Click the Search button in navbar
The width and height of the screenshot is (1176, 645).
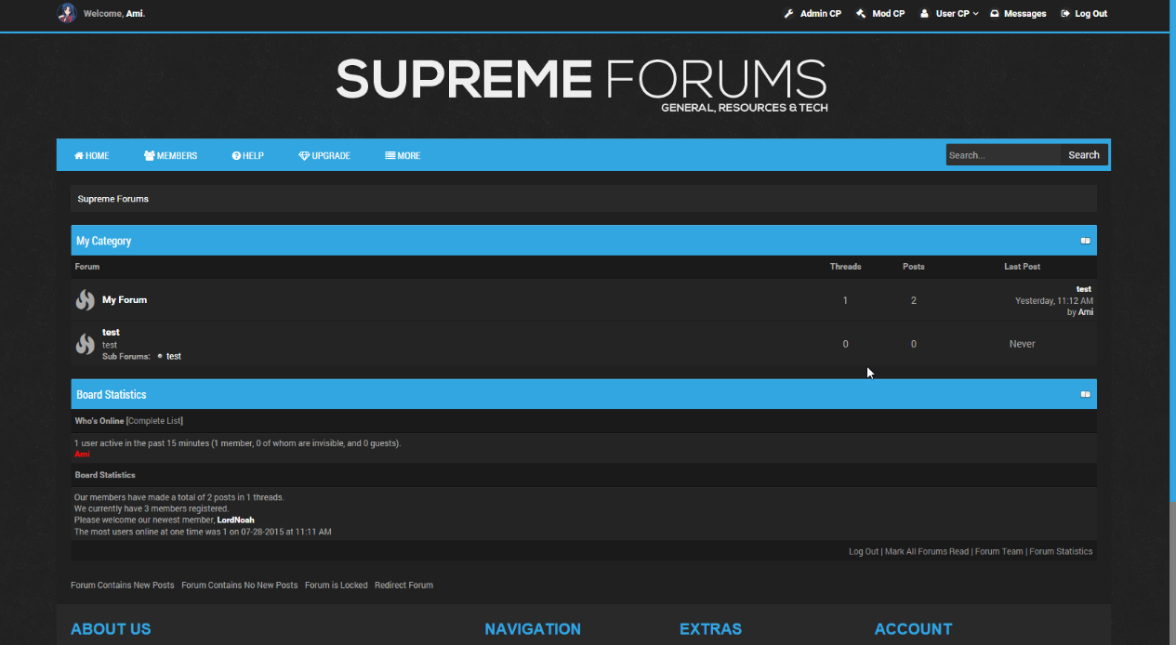point(1084,155)
